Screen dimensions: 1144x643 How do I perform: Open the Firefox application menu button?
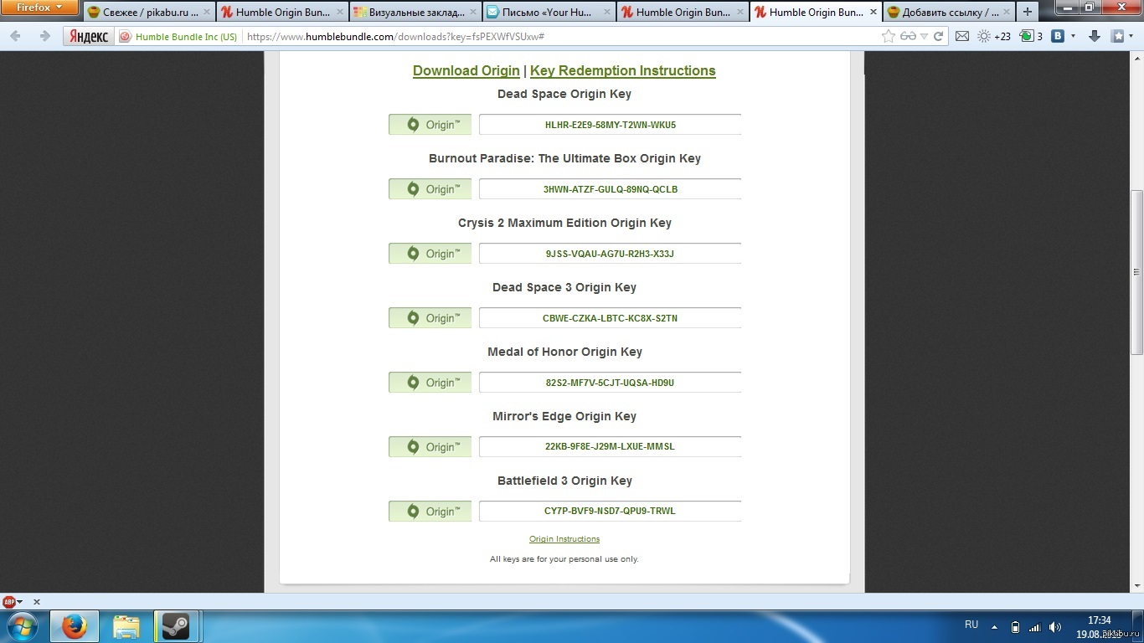point(39,8)
